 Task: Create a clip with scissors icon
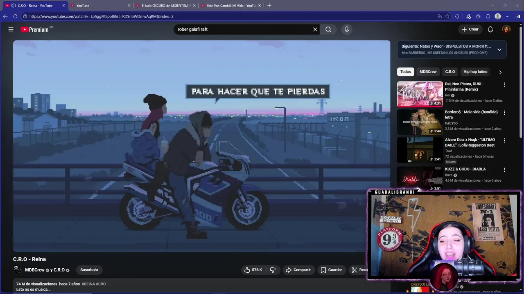[355, 270]
